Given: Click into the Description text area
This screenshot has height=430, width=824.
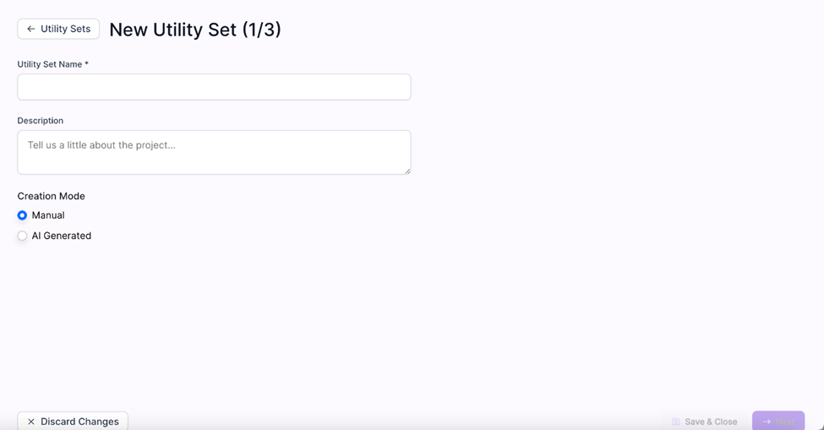Looking at the screenshot, I should click(x=214, y=152).
